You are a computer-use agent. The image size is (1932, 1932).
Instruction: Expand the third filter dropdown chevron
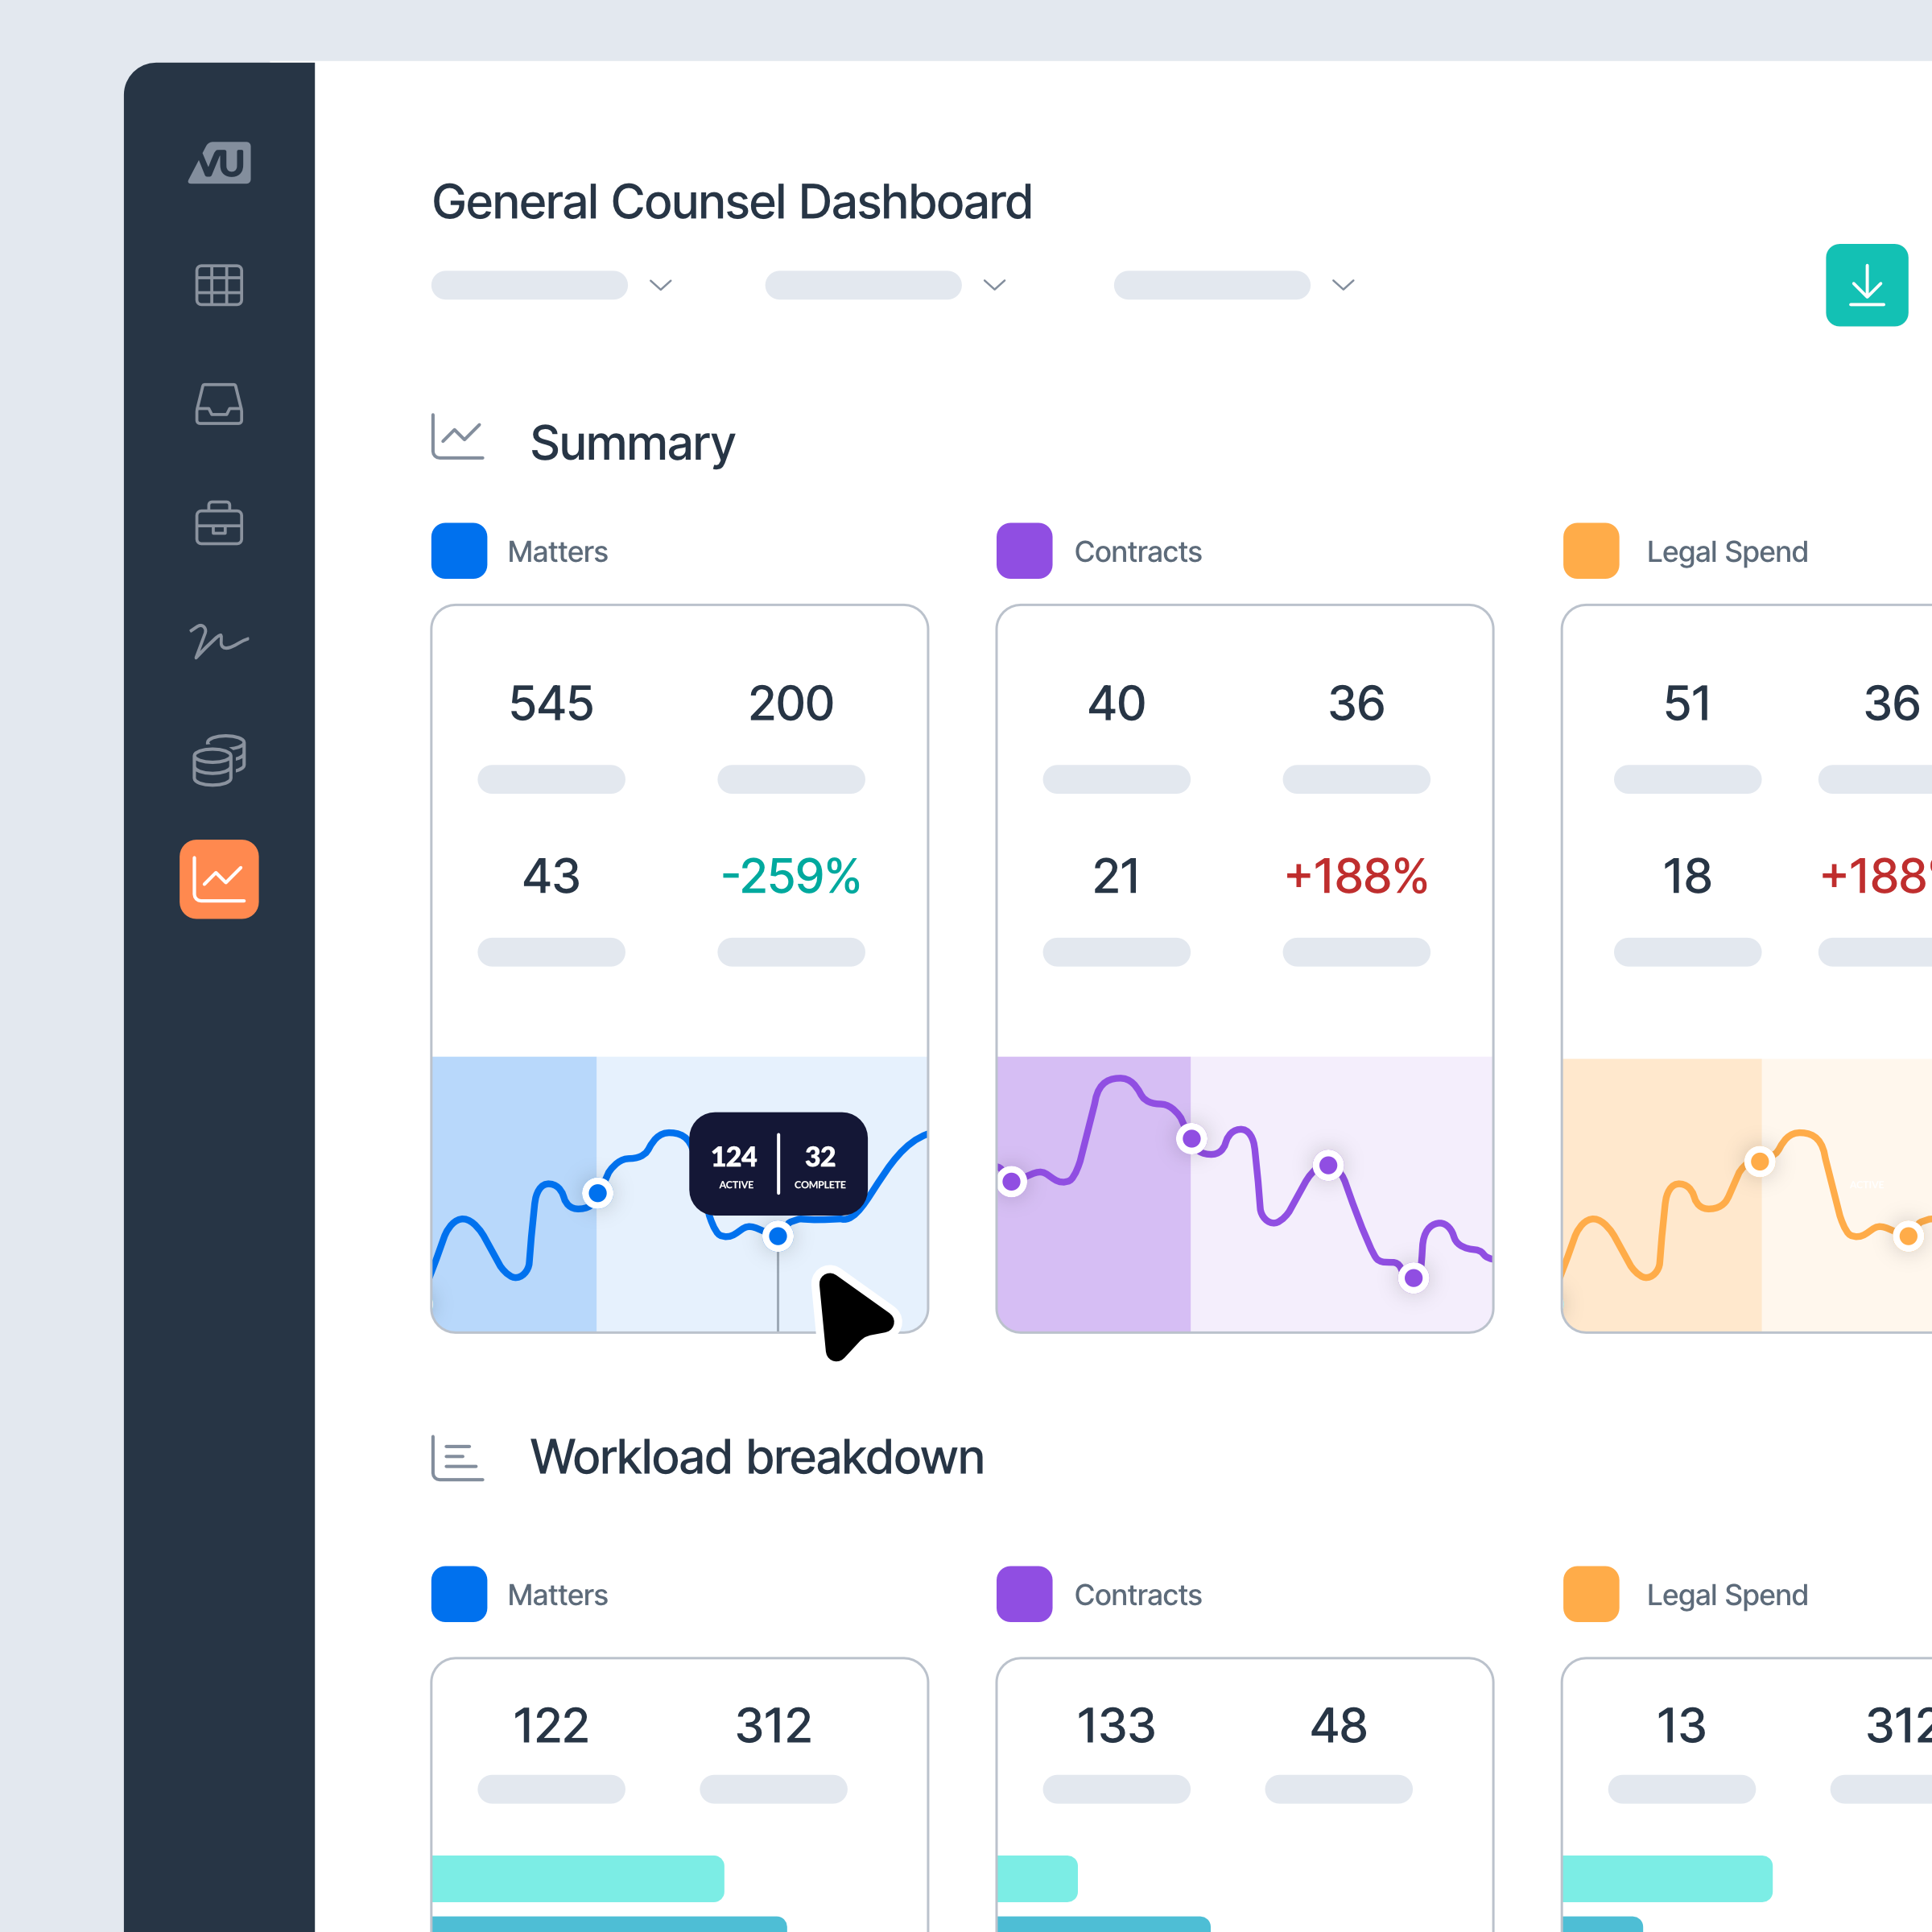(1343, 285)
